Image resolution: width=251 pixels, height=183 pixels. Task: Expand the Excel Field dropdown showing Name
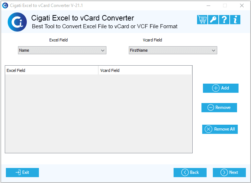tap(62, 50)
